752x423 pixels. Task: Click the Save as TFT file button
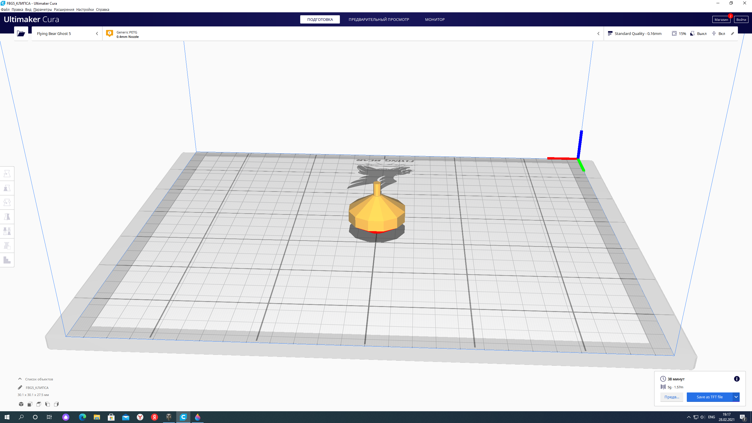pos(709,397)
